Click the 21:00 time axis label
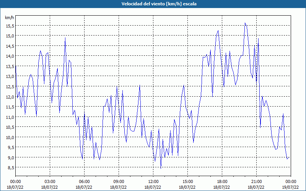 tap(256, 182)
